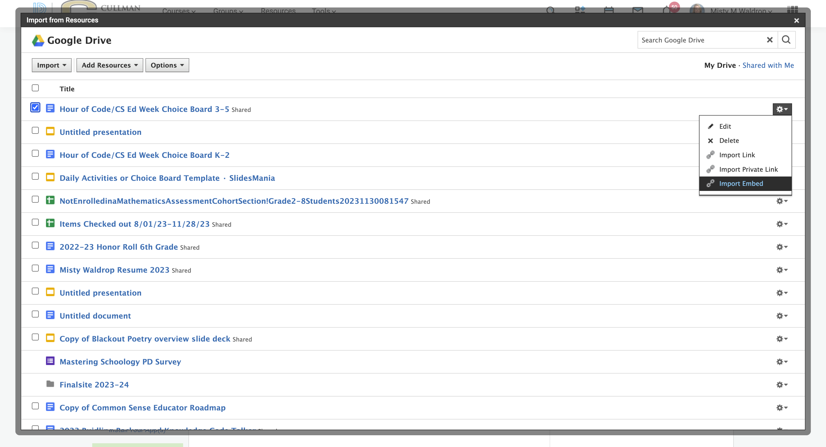Open Hour of Code Choice Board 3-5 link
Screen dimensions: 826x447
144,109
